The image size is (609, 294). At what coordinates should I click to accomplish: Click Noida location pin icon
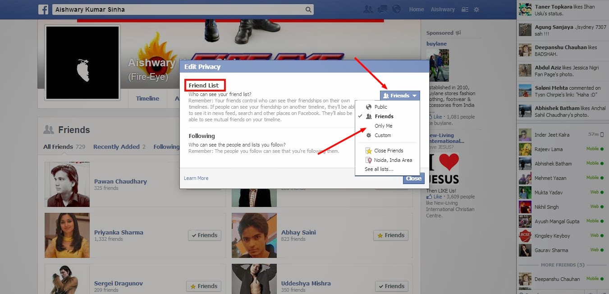[x=369, y=160]
